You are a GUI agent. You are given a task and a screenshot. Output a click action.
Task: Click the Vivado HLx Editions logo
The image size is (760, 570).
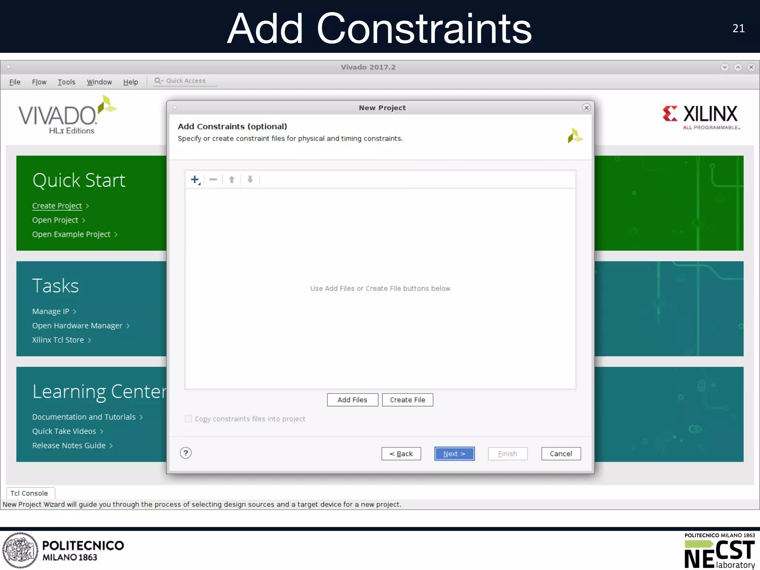point(68,115)
